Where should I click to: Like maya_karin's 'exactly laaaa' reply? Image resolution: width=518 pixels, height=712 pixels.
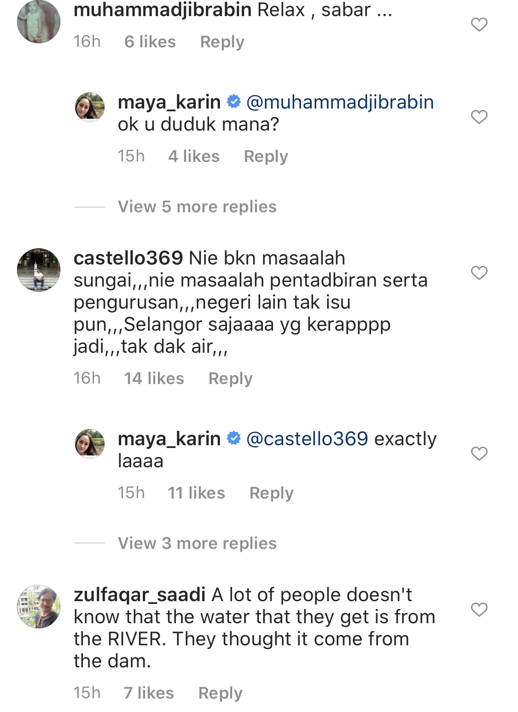coord(479,454)
